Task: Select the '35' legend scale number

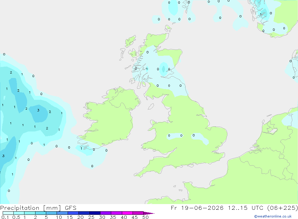Action: click(x=113, y=217)
